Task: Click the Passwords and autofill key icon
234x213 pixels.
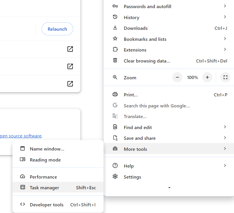Action: 115,6
